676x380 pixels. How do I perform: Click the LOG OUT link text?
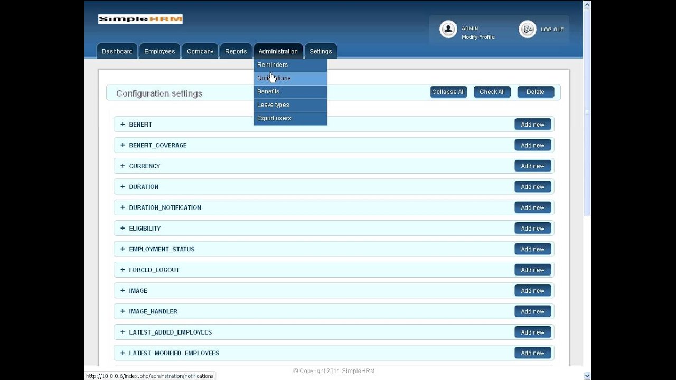click(x=552, y=30)
